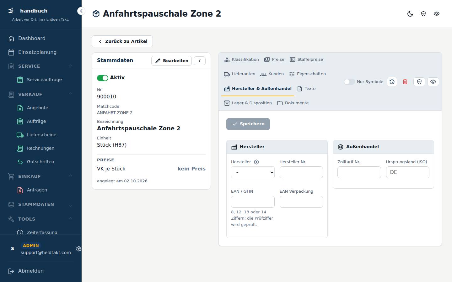452x282 pixels.
Task: Open the Dokumente tab
Action: point(293,103)
